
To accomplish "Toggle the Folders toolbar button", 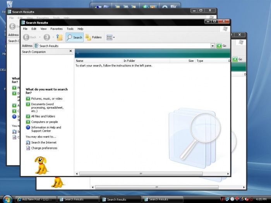I will tap(93, 37).
